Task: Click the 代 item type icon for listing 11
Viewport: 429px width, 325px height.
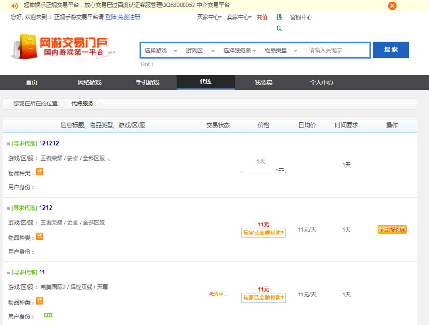Action: pos(40,301)
